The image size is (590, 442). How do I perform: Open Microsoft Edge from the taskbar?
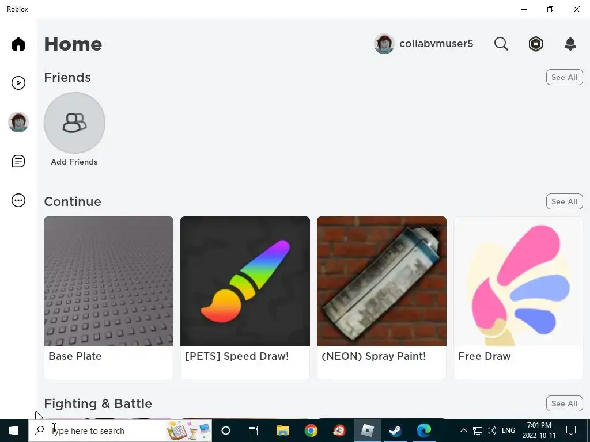(423, 430)
